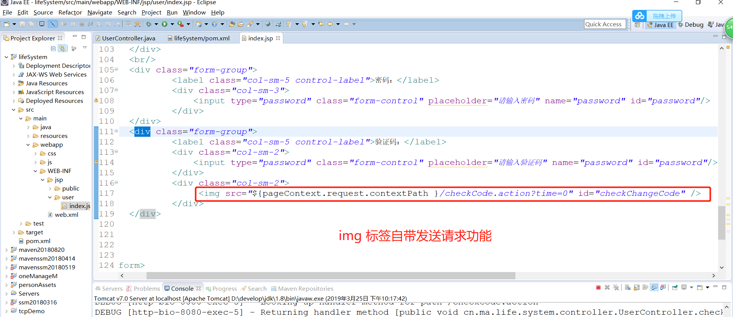Click the Search flashlight toolbar icon
The image size is (733, 317).
pos(250,24)
